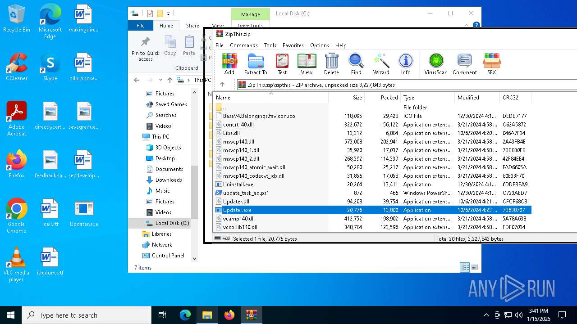Click the Firefox taskbar icon
Viewport: 577px width, 324px height.
(x=229, y=315)
